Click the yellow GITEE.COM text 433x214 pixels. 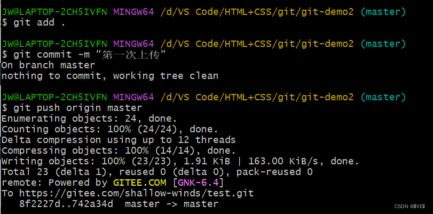point(140,183)
